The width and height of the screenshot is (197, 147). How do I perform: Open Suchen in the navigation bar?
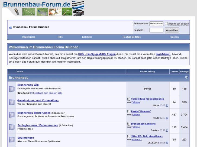pyautogui.click(x=175, y=37)
